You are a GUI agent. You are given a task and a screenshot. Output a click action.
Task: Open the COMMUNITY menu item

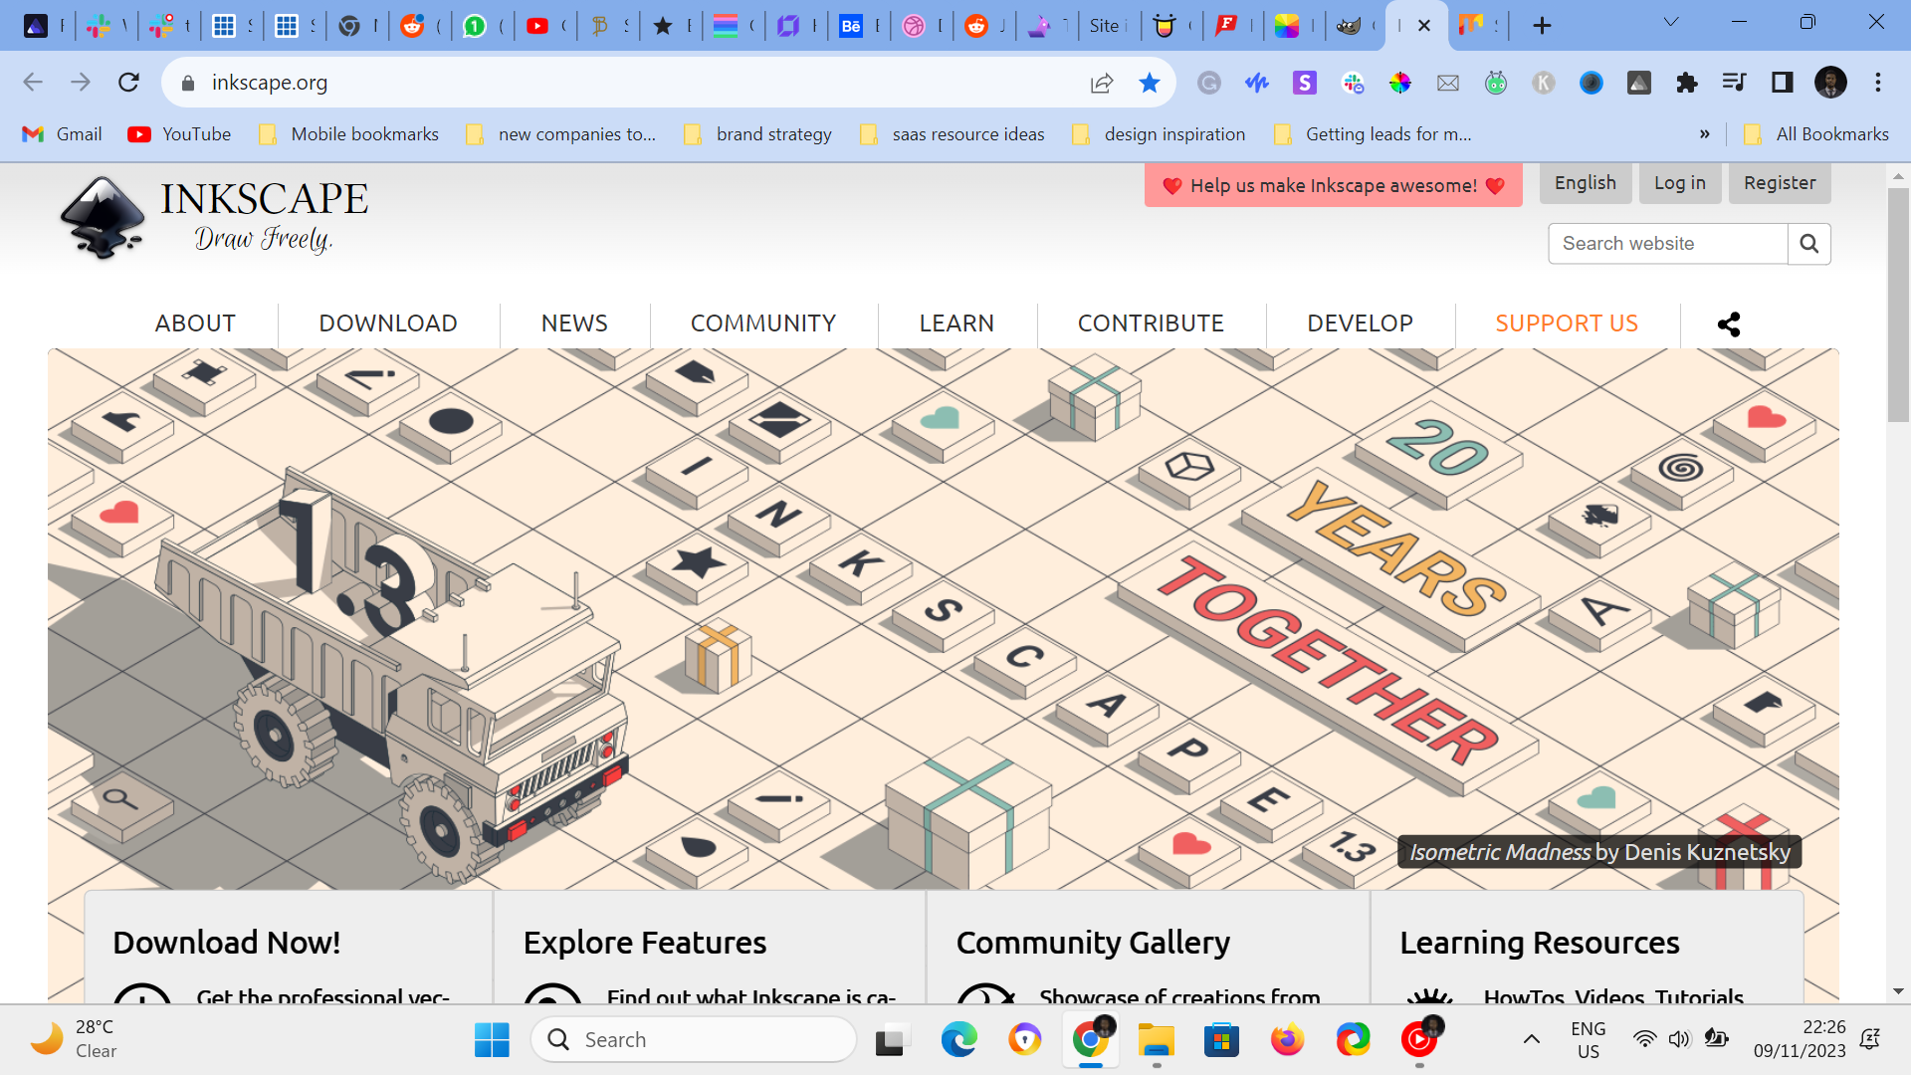762,323
